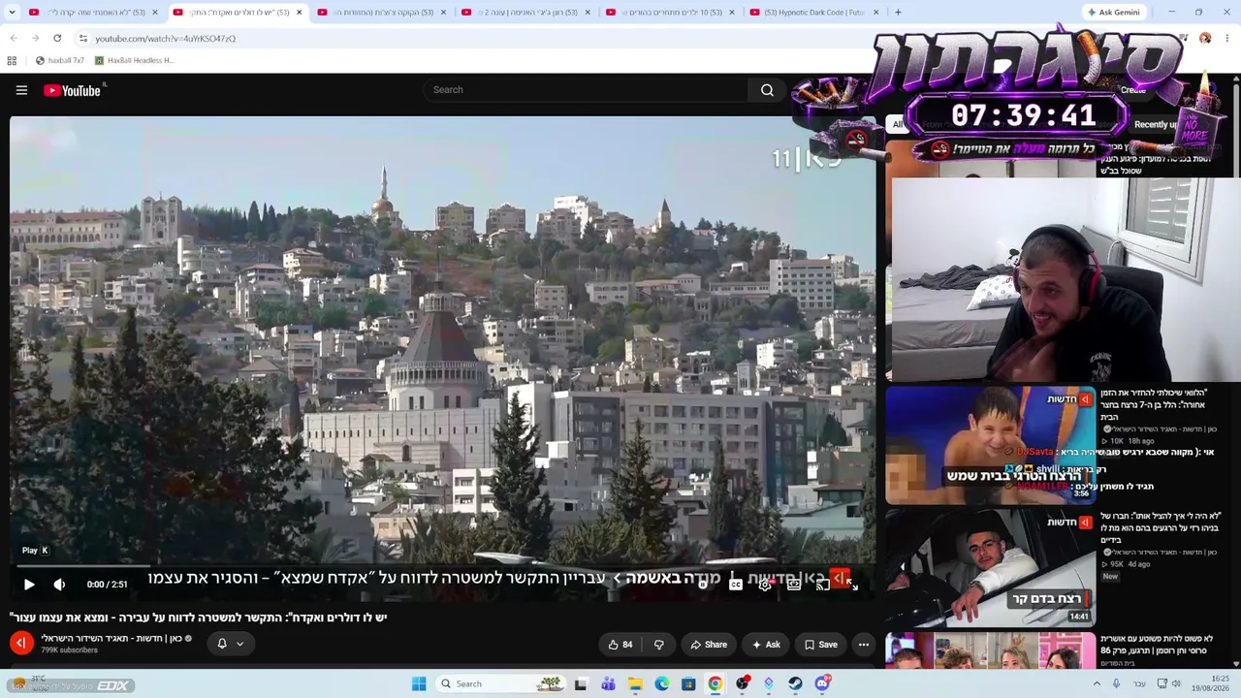Open Ask Gemini in Chrome

(x=1113, y=13)
